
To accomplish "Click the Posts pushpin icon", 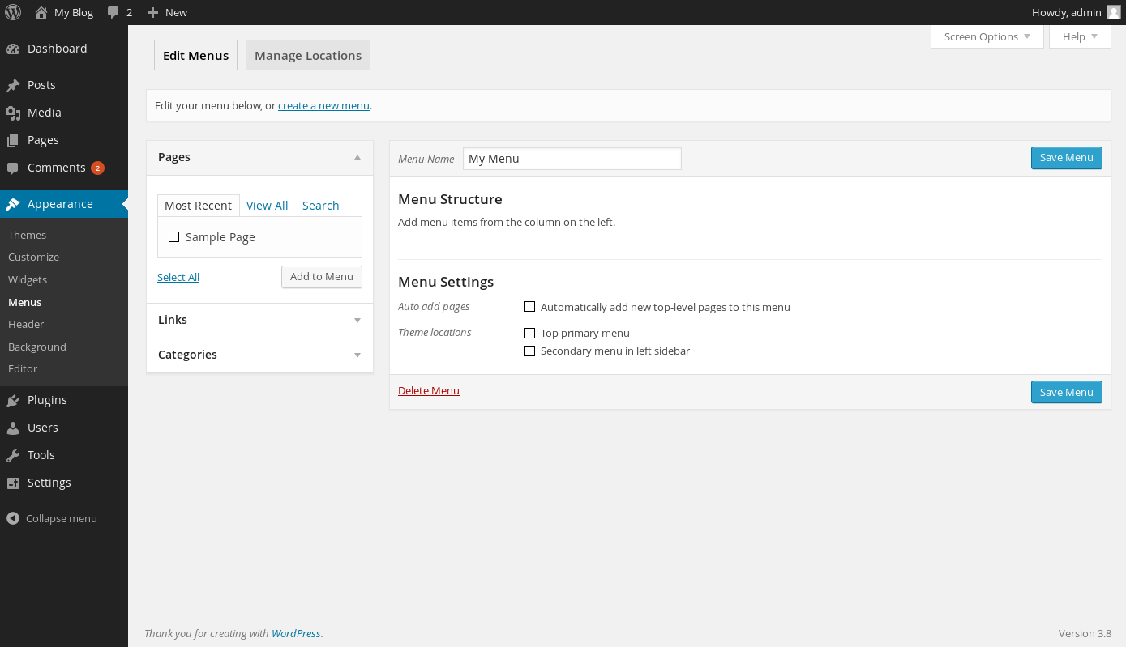I will click(x=13, y=85).
